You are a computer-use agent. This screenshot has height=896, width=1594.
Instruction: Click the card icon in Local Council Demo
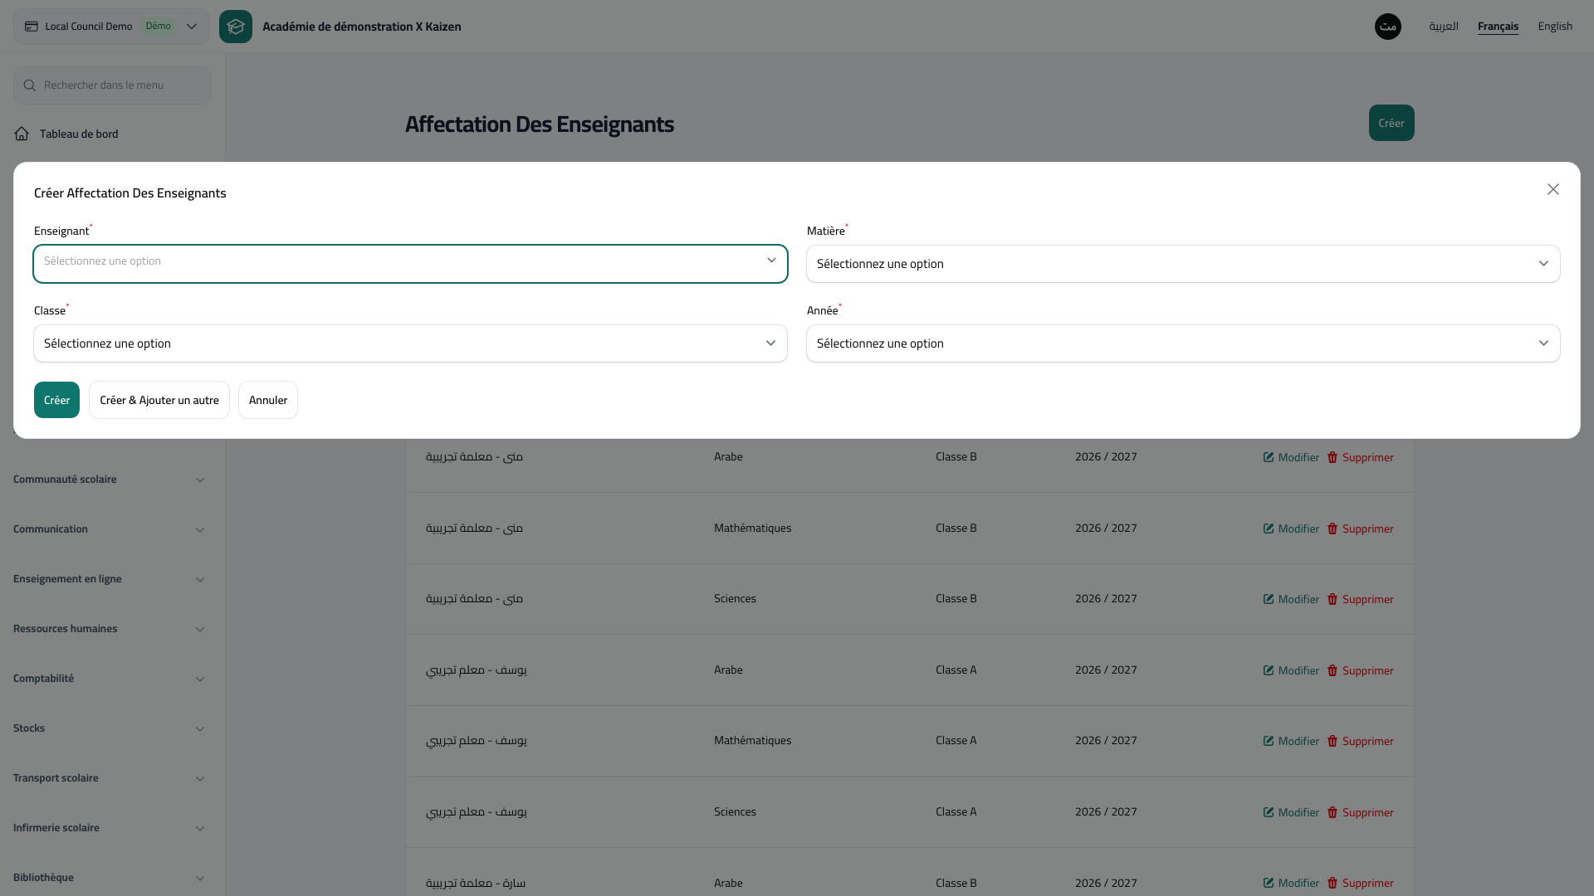(x=32, y=27)
